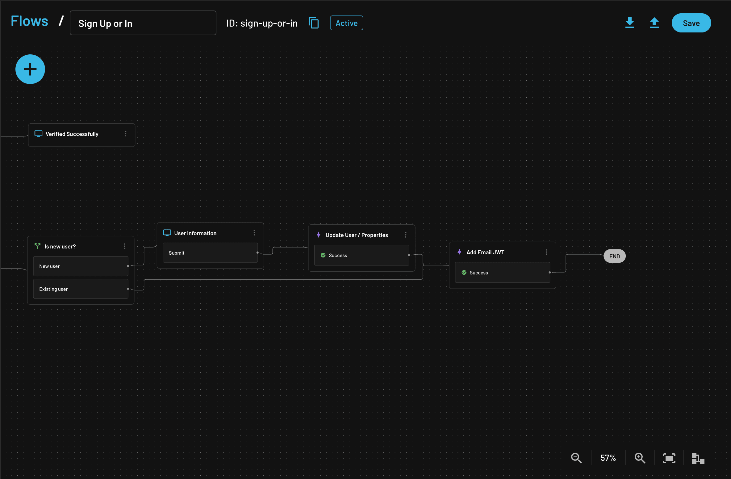
Task: Toggle the flow's Active status
Action: [x=346, y=23]
